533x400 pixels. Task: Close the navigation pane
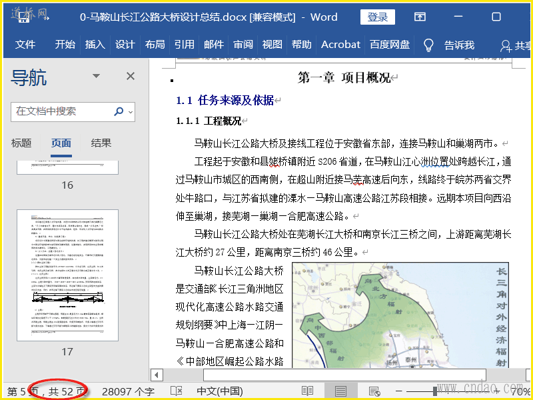(x=131, y=76)
